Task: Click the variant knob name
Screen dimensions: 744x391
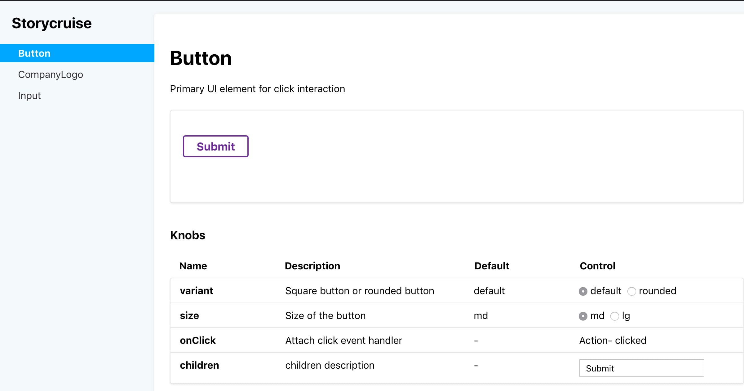Action: [196, 291]
